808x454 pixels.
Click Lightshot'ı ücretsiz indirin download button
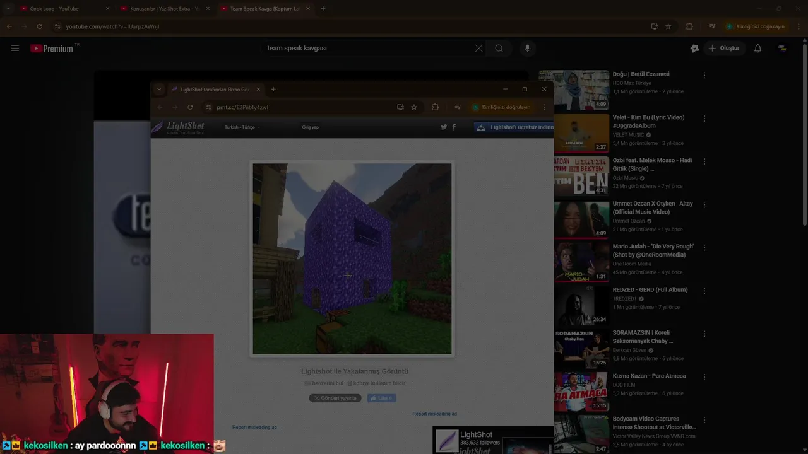pos(514,127)
